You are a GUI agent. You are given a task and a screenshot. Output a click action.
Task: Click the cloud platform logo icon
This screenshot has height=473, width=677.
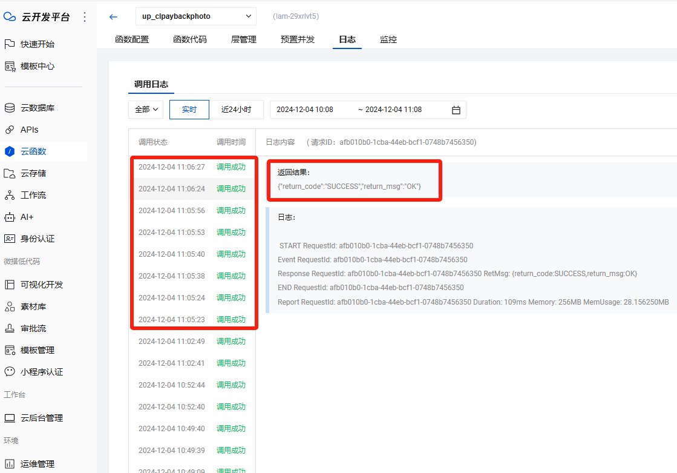pos(10,17)
